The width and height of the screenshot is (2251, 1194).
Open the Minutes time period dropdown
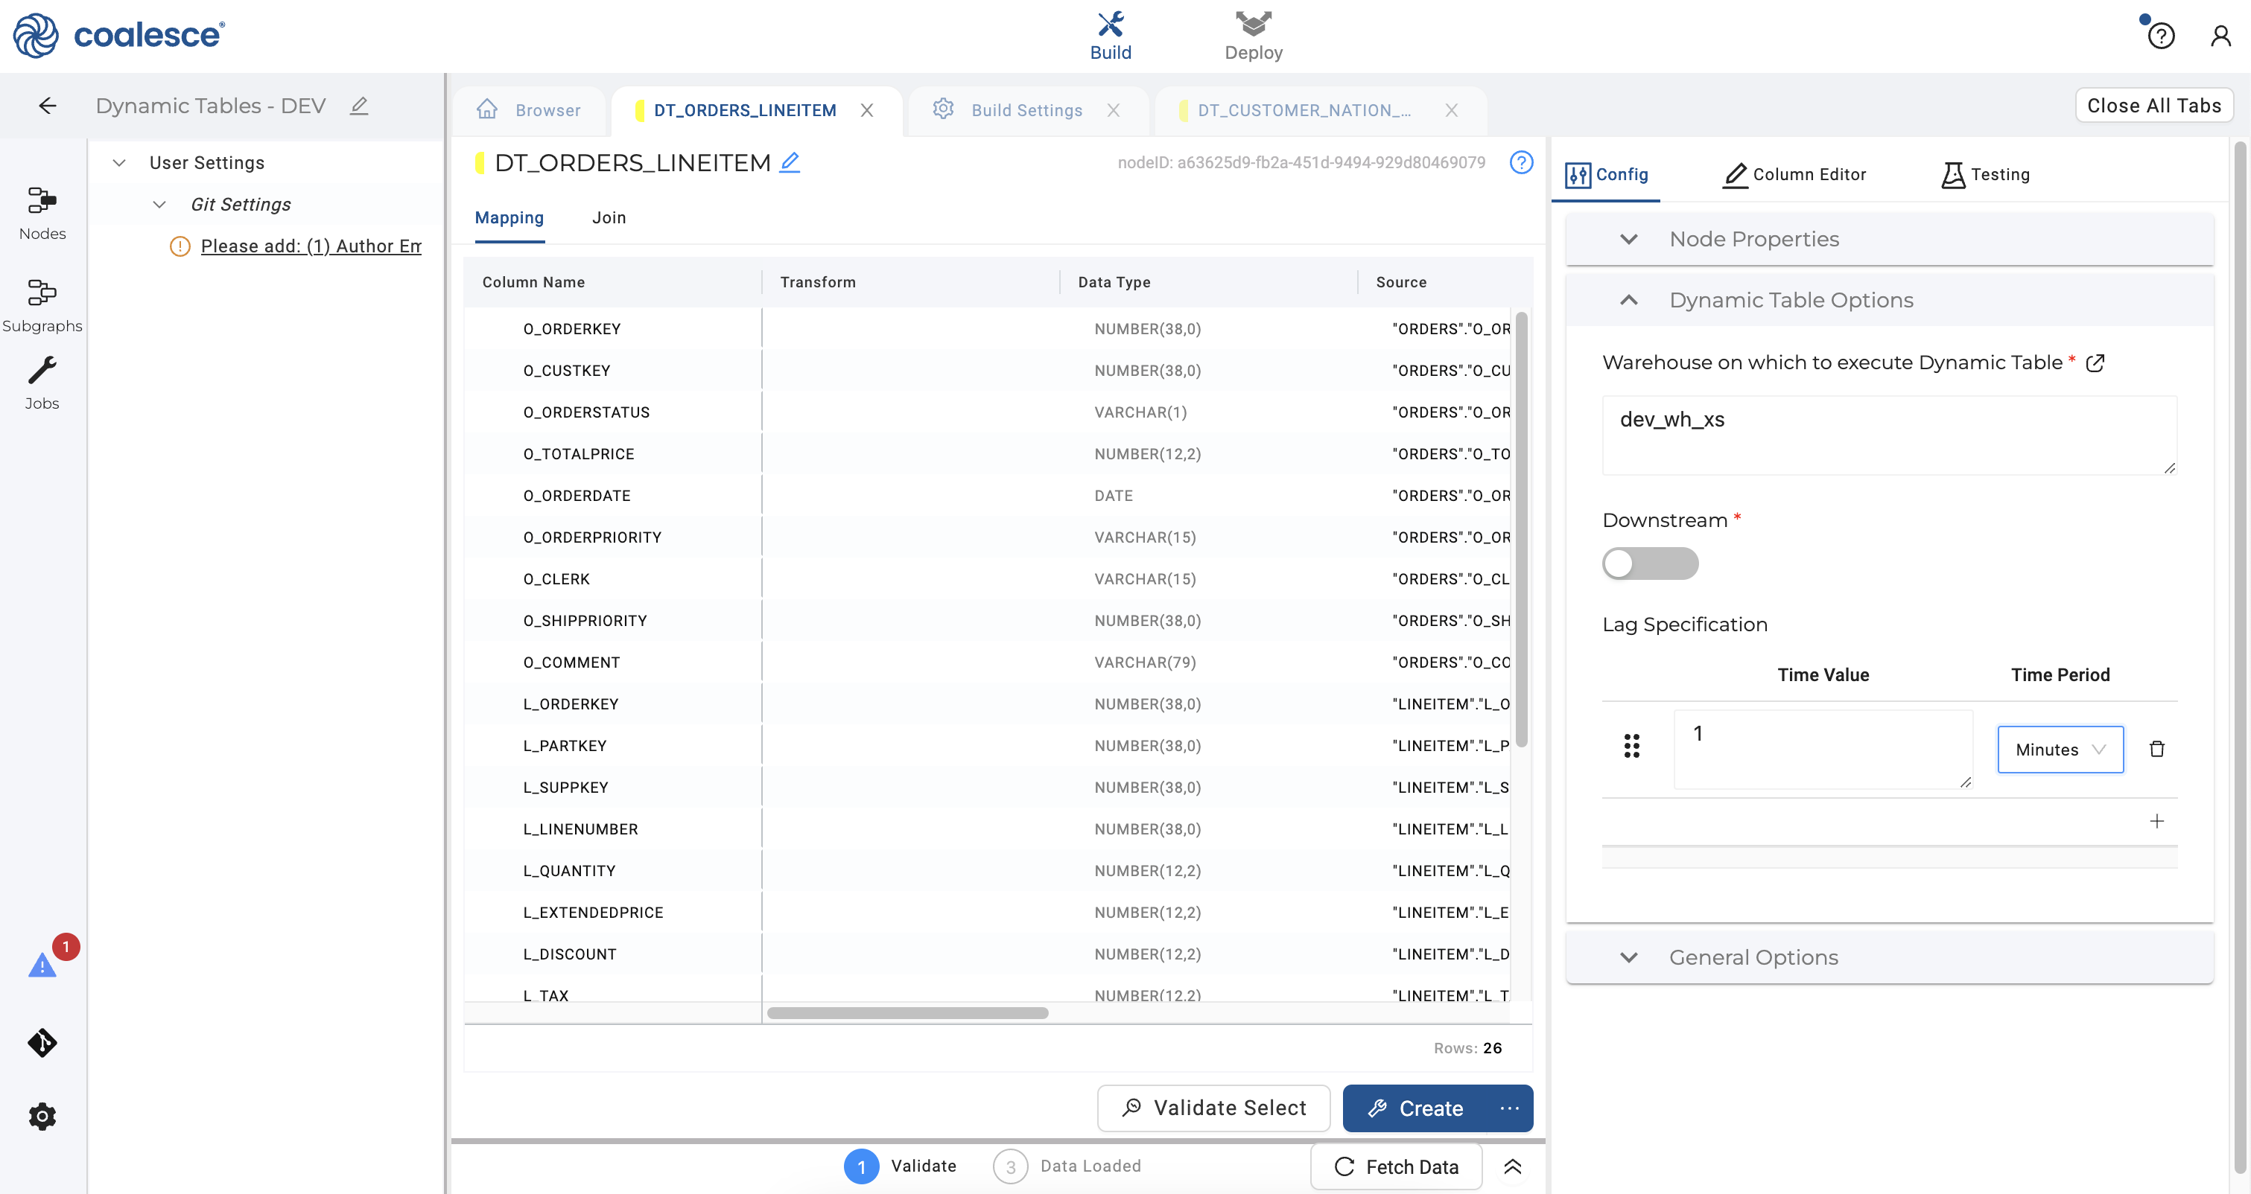point(2060,750)
